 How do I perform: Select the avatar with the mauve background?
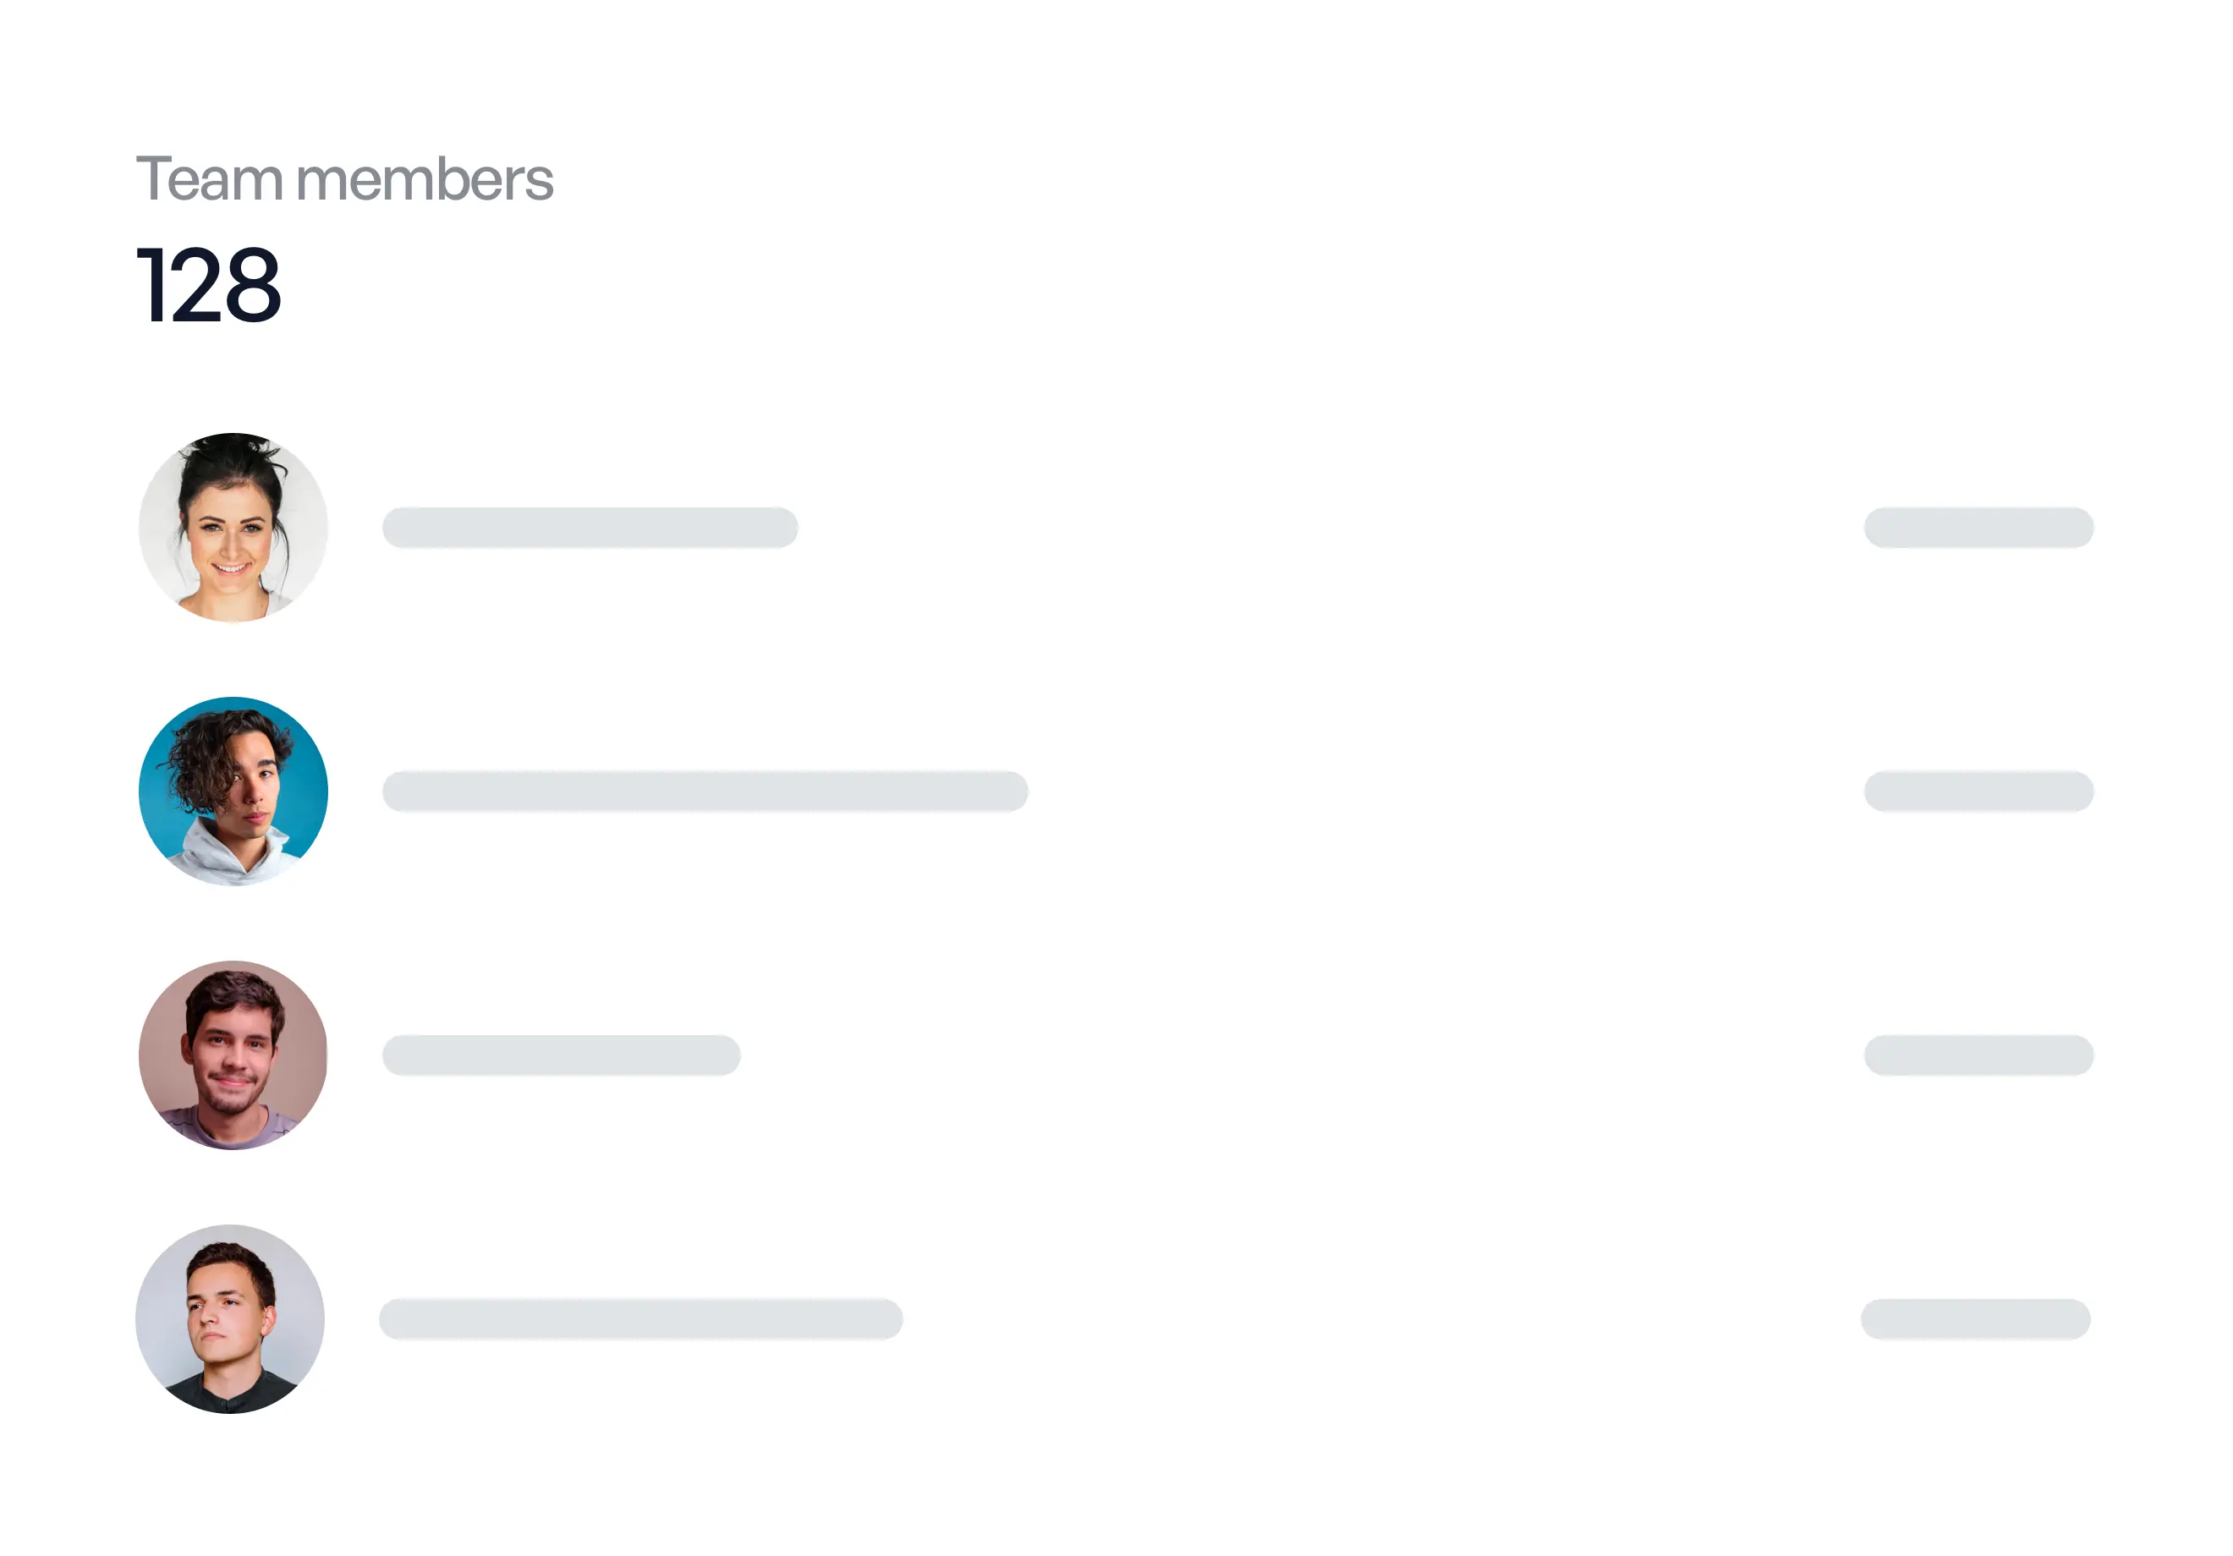pyautogui.click(x=233, y=1055)
